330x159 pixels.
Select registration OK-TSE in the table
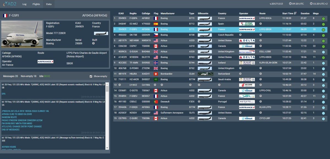point(133,35)
